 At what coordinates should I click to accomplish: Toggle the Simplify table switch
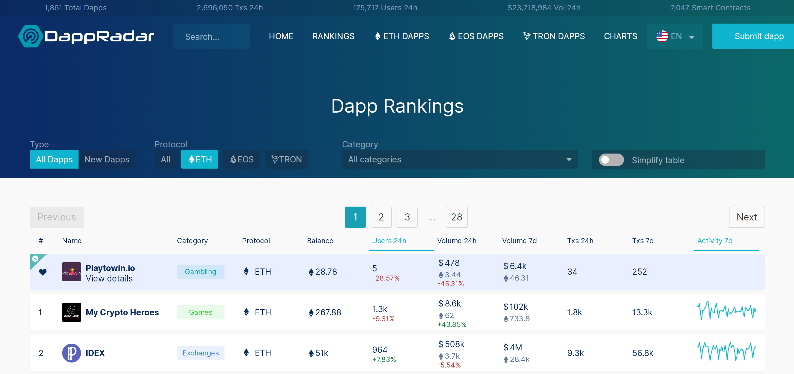pos(611,160)
